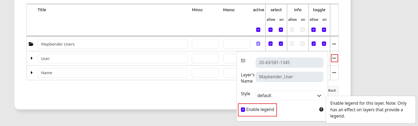This screenshot has height=126, width=418.
Task: Click the Layer's Name field Mapbender_User
Action: pos(289,77)
